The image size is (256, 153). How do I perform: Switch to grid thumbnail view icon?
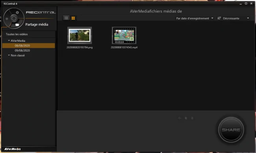pos(73,18)
